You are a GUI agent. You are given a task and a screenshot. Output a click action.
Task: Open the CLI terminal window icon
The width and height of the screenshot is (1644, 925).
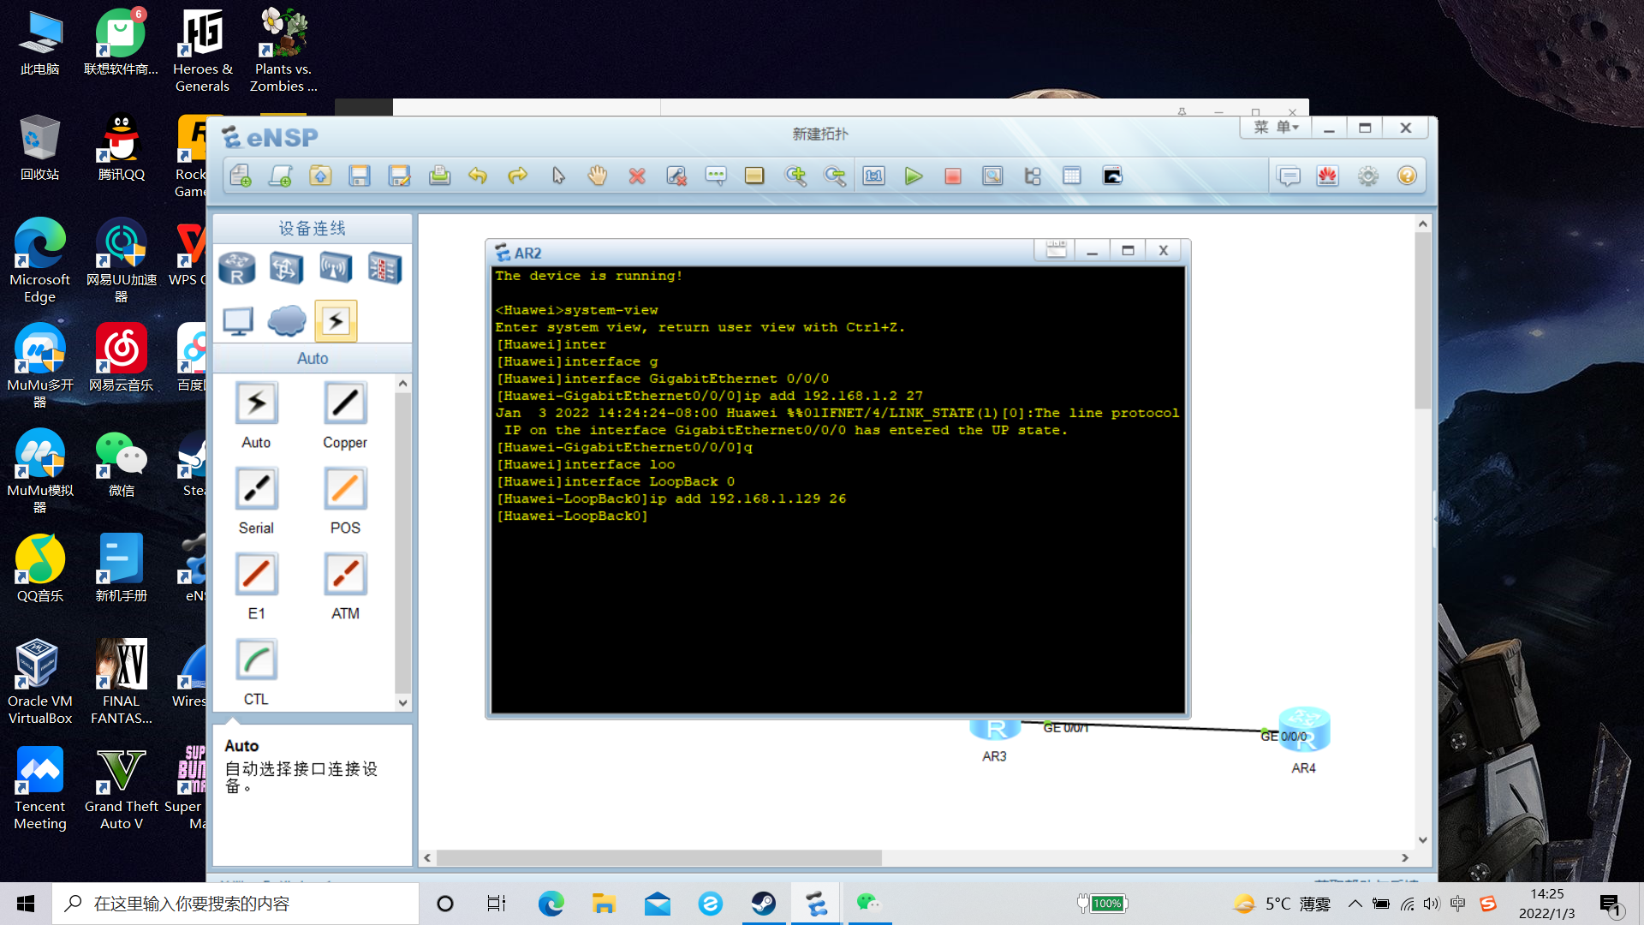coord(1112,176)
